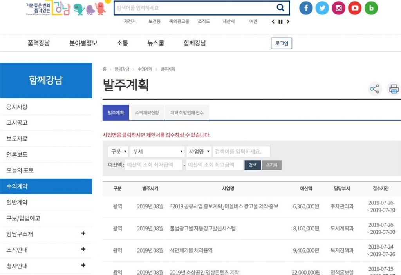The image size is (401, 275).
Task: Open the 구분 dropdown filter
Action: [118, 152]
